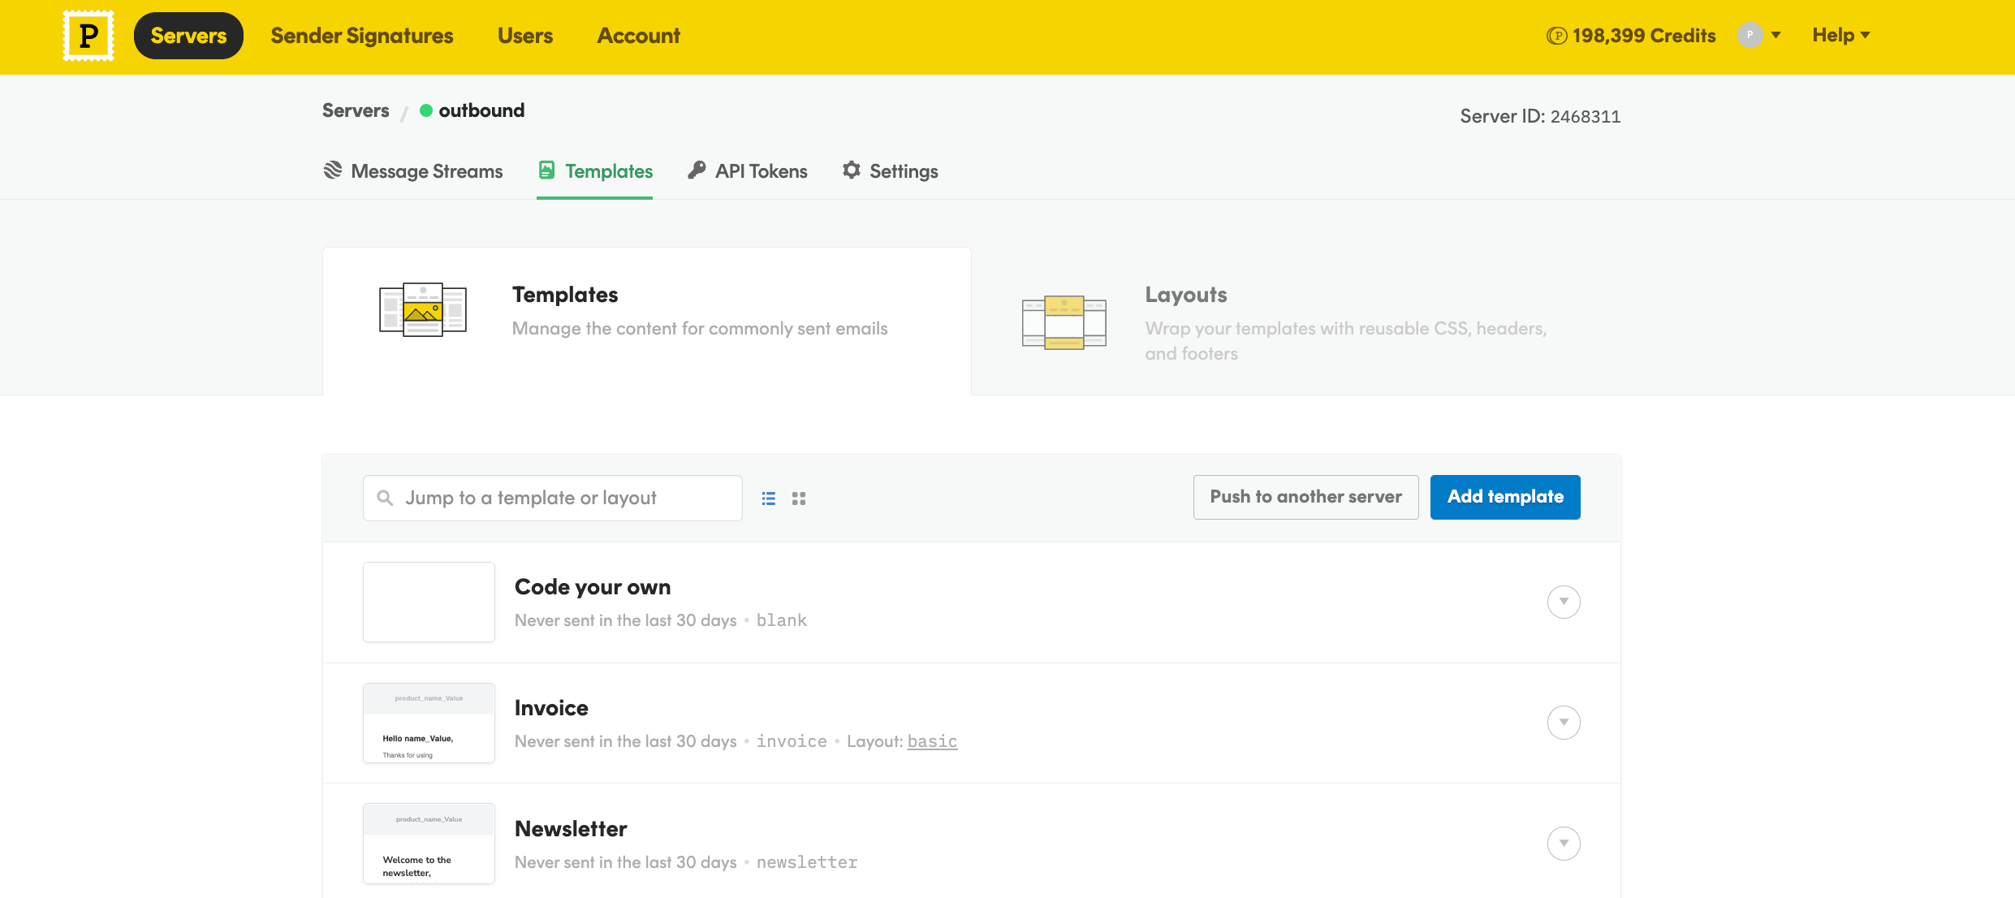
Task: Click the user profile dropdown
Action: (x=1763, y=35)
